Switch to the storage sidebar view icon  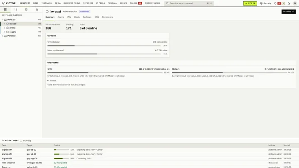(26, 10)
